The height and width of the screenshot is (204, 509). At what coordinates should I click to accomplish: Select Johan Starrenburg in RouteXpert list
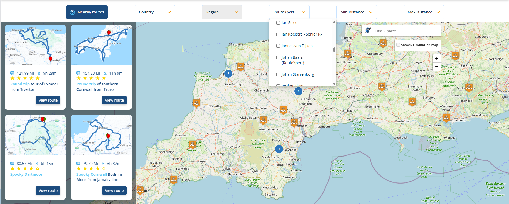pyautogui.click(x=278, y=75)
